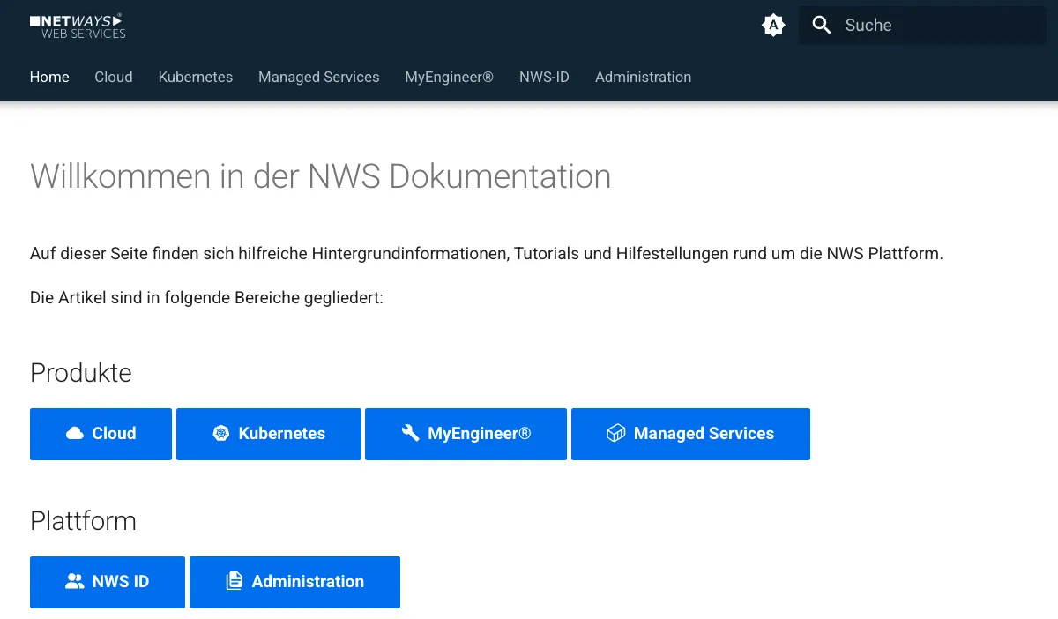Viewport: 1058px width, 619px height.
Task: Open the Home tab
Action: tap(49, 77)
